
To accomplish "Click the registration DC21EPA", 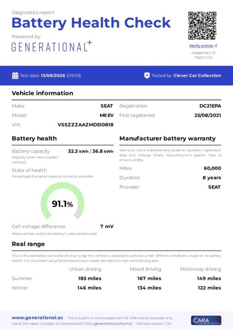I will tap(210, 106).
